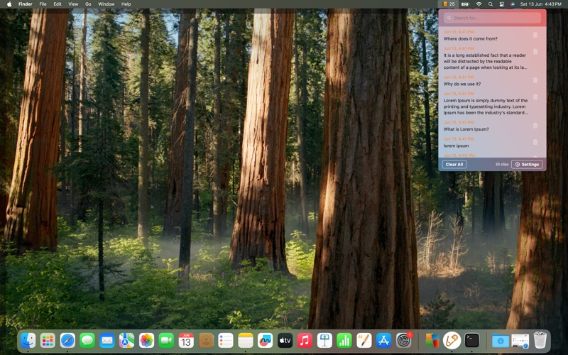Delete the 'Lorem Ipsum is simply dummy text' clip

(535, 97)
